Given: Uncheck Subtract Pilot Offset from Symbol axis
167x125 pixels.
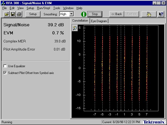Looking at the screenshot, I should [x=5, y=73].
